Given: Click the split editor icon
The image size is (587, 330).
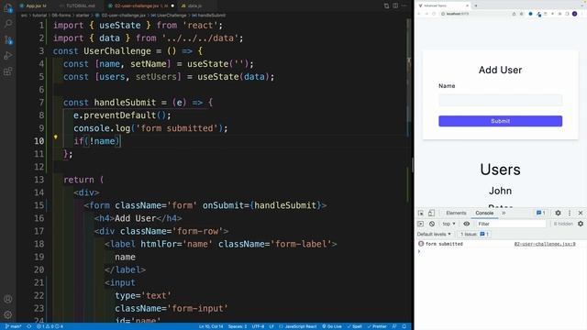Looking at the screenshot, I should pos(395,5).
